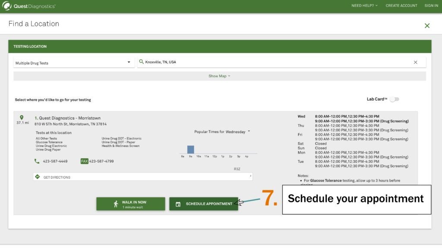
Task: Click the Urine Drug Paper test entry
Action: 48,149
